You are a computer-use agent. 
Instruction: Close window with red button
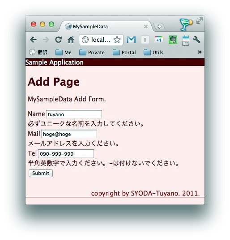(34, 24)
